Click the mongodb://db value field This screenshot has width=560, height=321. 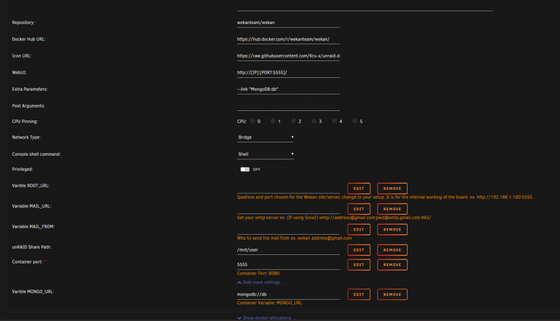[x=288, y=294]
